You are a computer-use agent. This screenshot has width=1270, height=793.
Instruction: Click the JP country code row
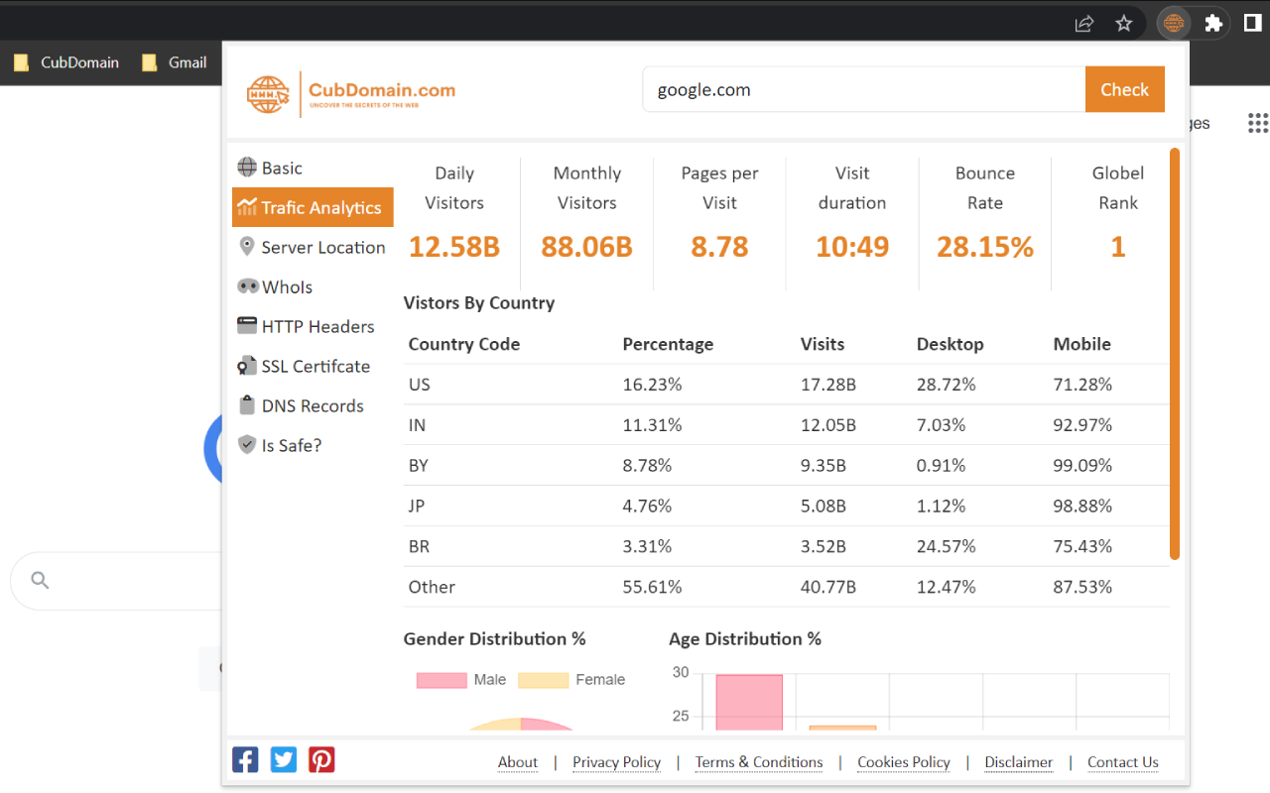coord(787,507)
